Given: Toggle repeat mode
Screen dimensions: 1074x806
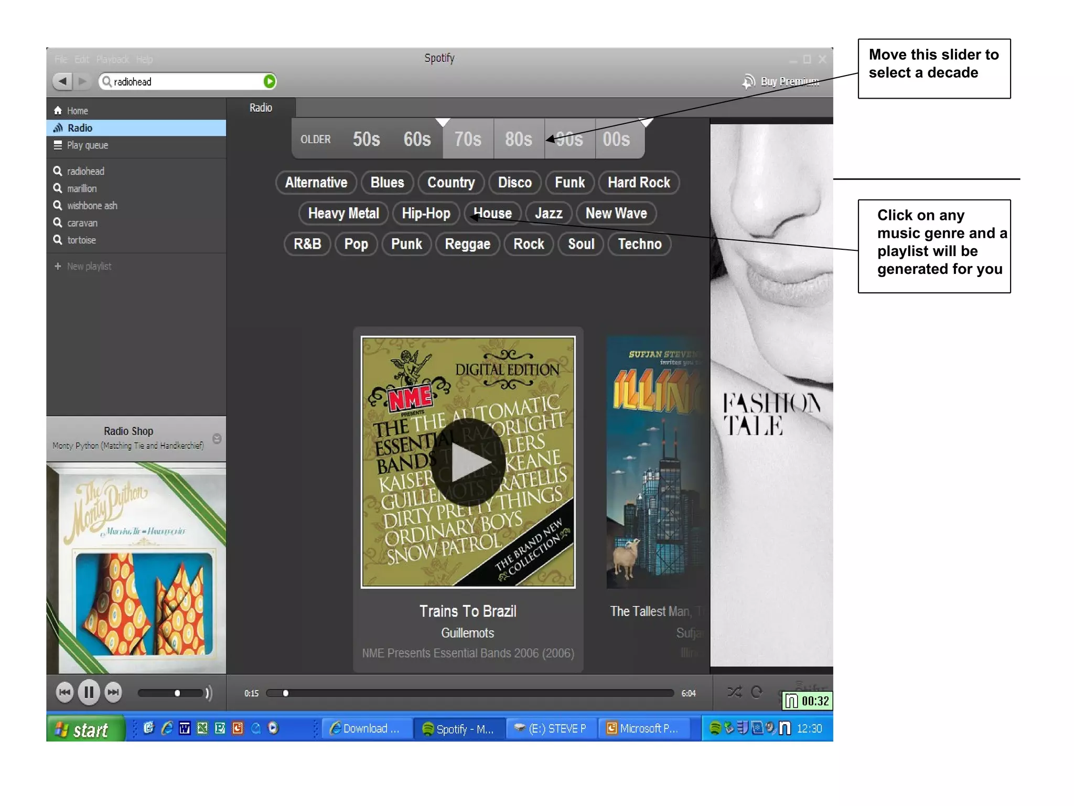Looking at the screenshot, I should click(x=757, y=692).
